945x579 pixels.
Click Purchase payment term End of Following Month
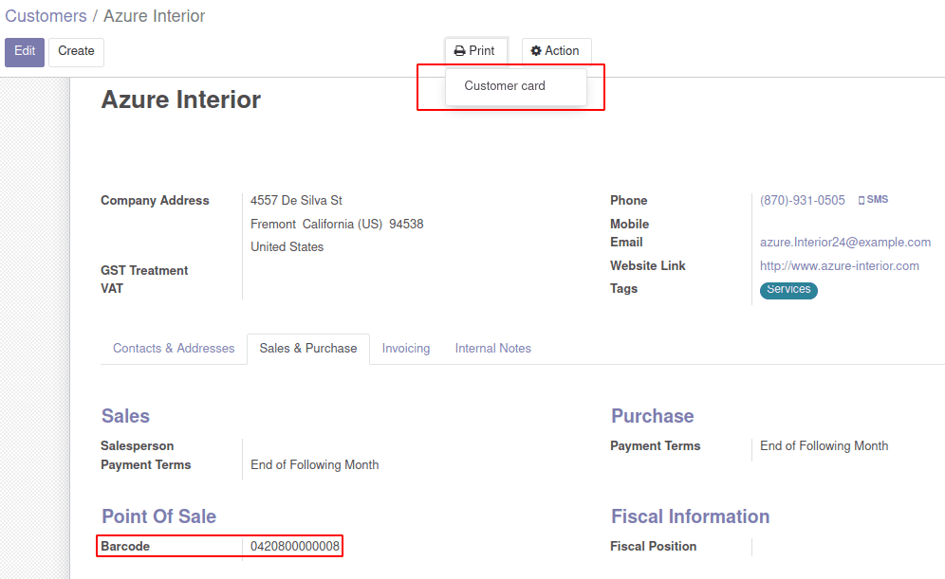(x=824, y=446)
